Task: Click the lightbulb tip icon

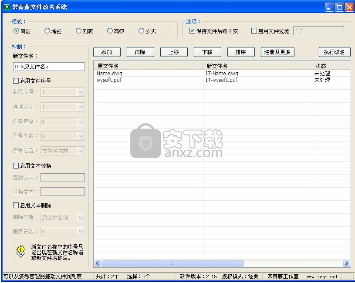Action: click(x=21, y=251)
